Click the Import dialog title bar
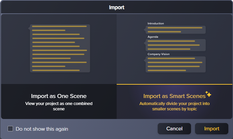Viewport: 233px width, 139px height. pos(116,7)
